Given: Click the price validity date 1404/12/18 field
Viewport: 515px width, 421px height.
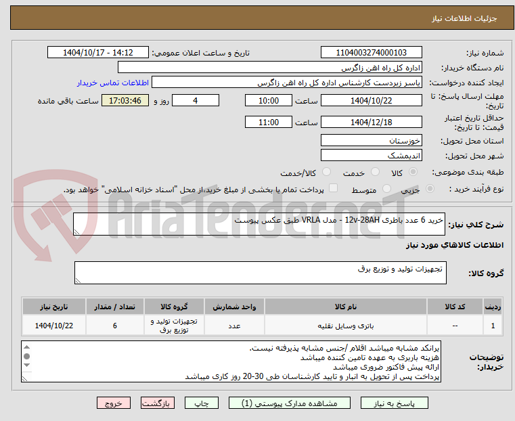Looking at the screenshot, I should 371,122.
